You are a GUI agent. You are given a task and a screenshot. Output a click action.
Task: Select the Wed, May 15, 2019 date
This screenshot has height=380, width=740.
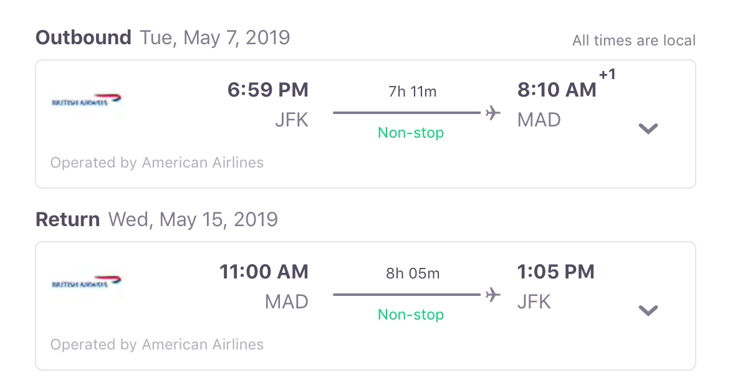[x=195, y=219]
